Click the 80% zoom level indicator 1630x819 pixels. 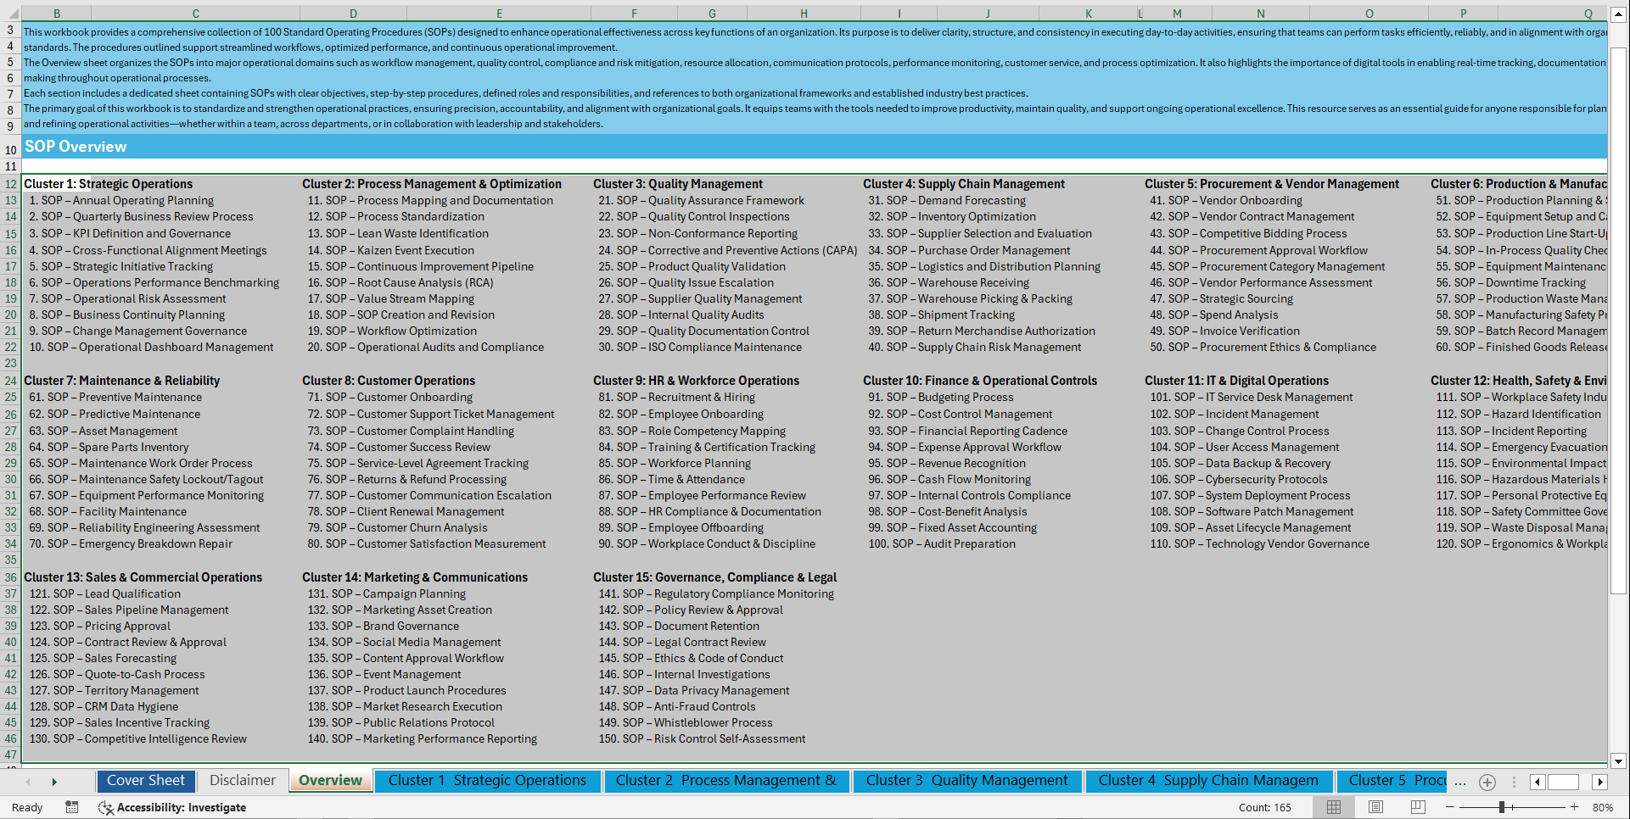coord(1606,807)
